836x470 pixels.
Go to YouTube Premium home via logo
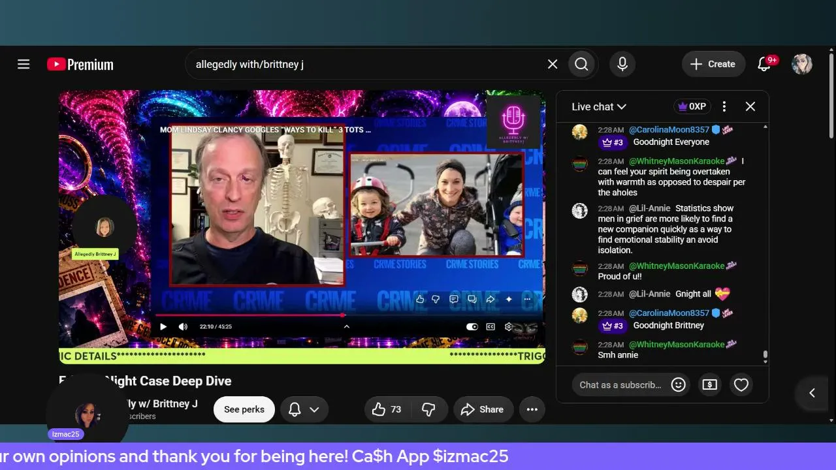[80, 64]
